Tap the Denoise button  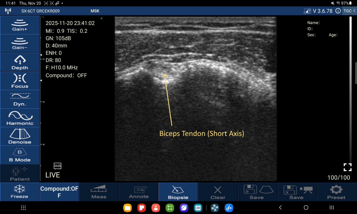(x=20, y=137)
